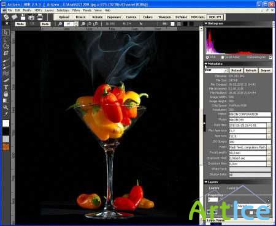Open the Edit menu
Image resolution: width=276 pixels, height=226 pixels.
click(x=18, y=10)
